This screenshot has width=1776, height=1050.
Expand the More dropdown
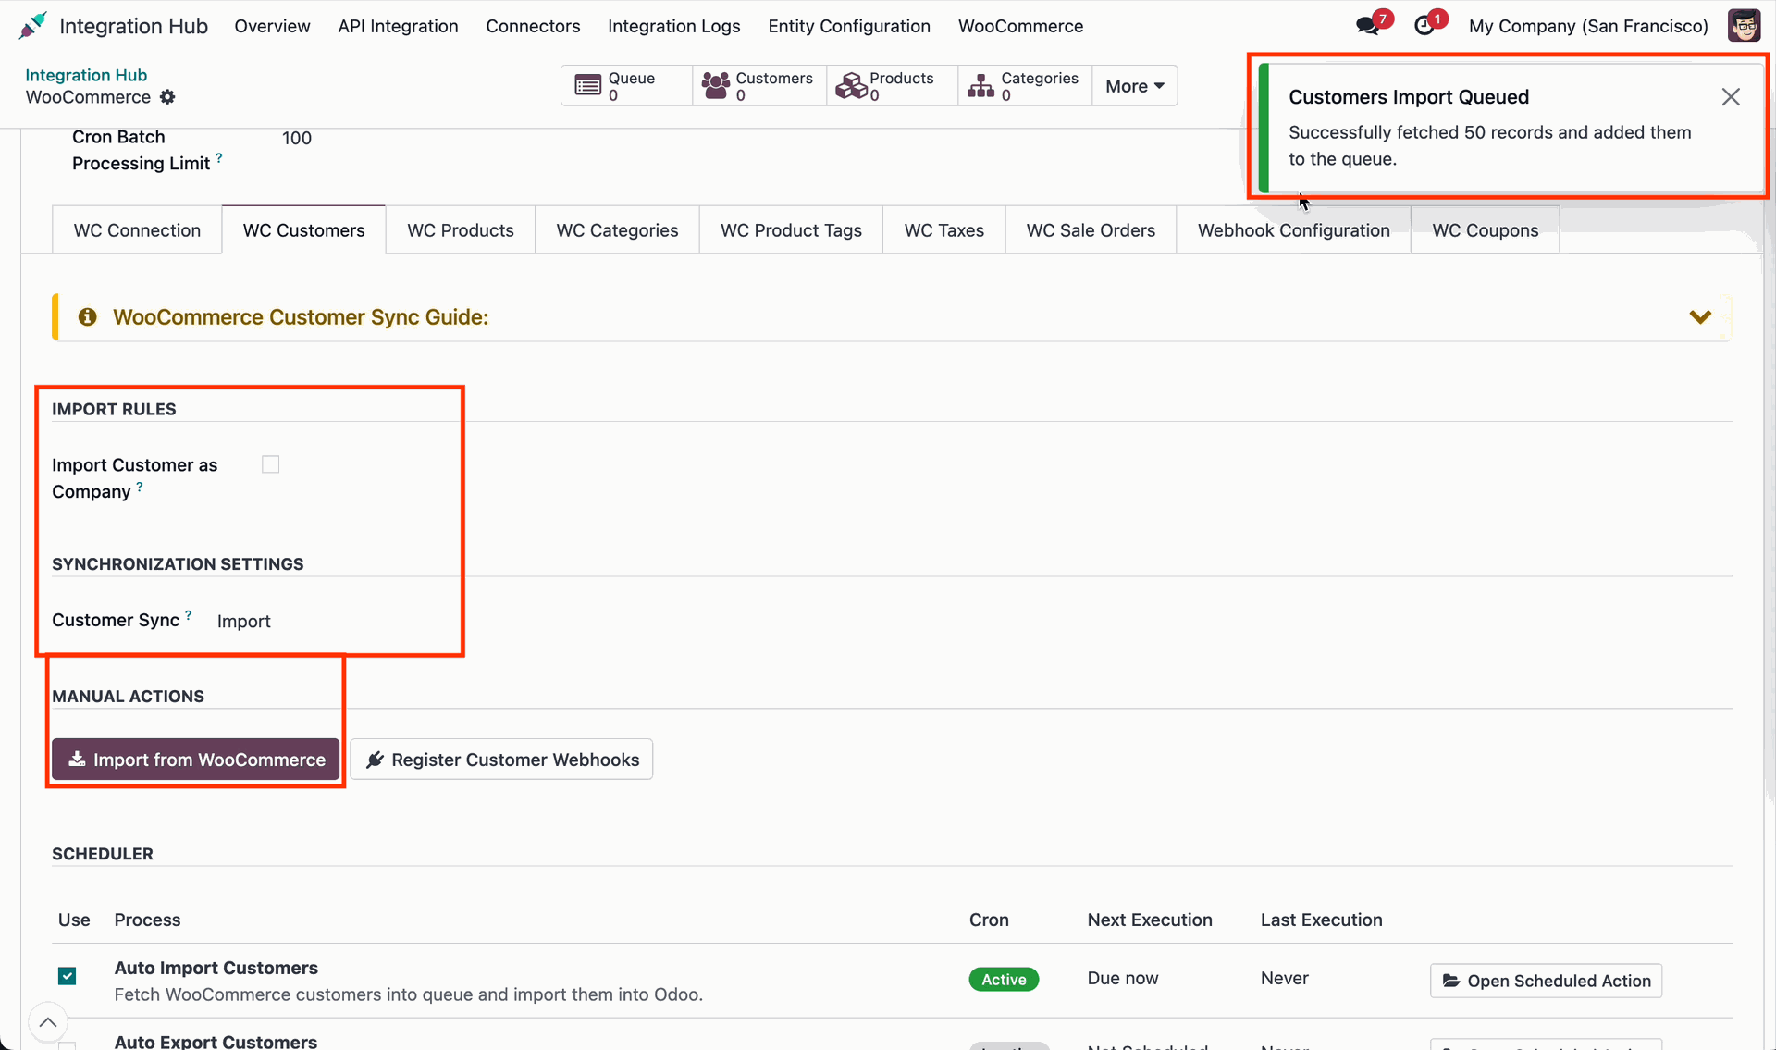click(x=1135, y=86)
